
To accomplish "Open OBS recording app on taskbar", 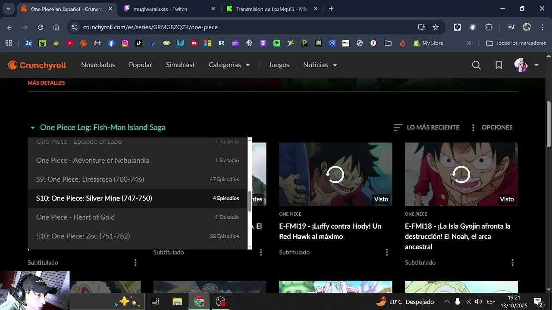I will pyautogui.click(x=221, y=301).
